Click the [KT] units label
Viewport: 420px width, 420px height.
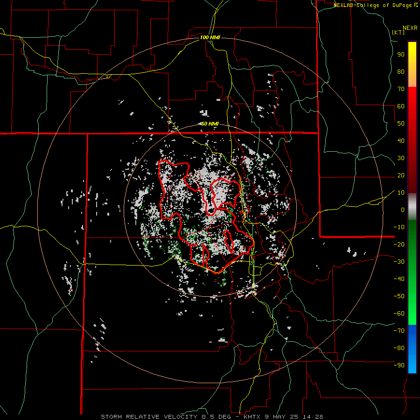[399, 32]
